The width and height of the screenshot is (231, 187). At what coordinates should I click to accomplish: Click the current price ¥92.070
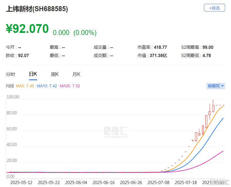27,29
